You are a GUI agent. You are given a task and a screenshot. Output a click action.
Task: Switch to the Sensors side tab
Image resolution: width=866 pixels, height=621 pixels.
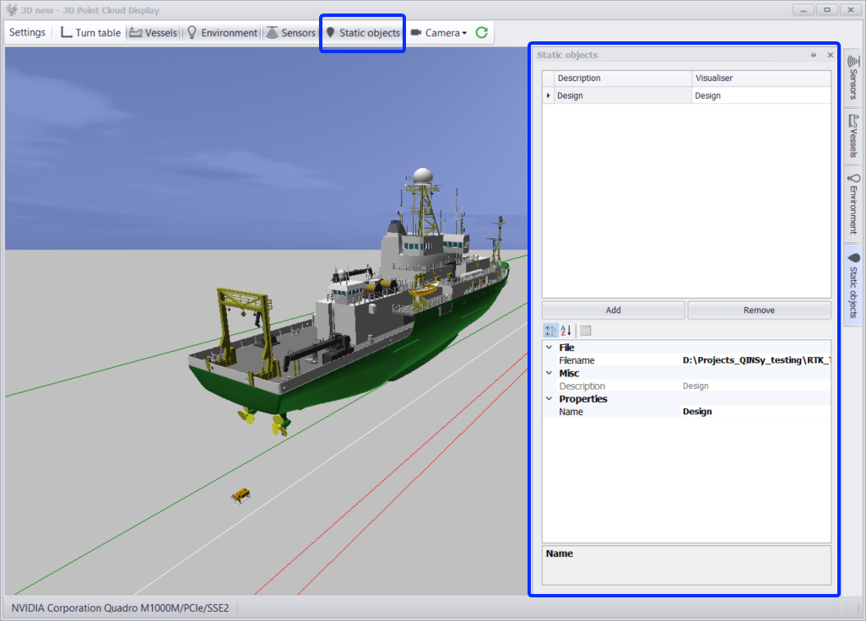tap(852, 77)
